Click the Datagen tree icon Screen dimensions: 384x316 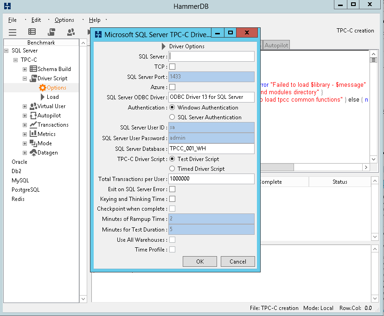coord(33,152)
